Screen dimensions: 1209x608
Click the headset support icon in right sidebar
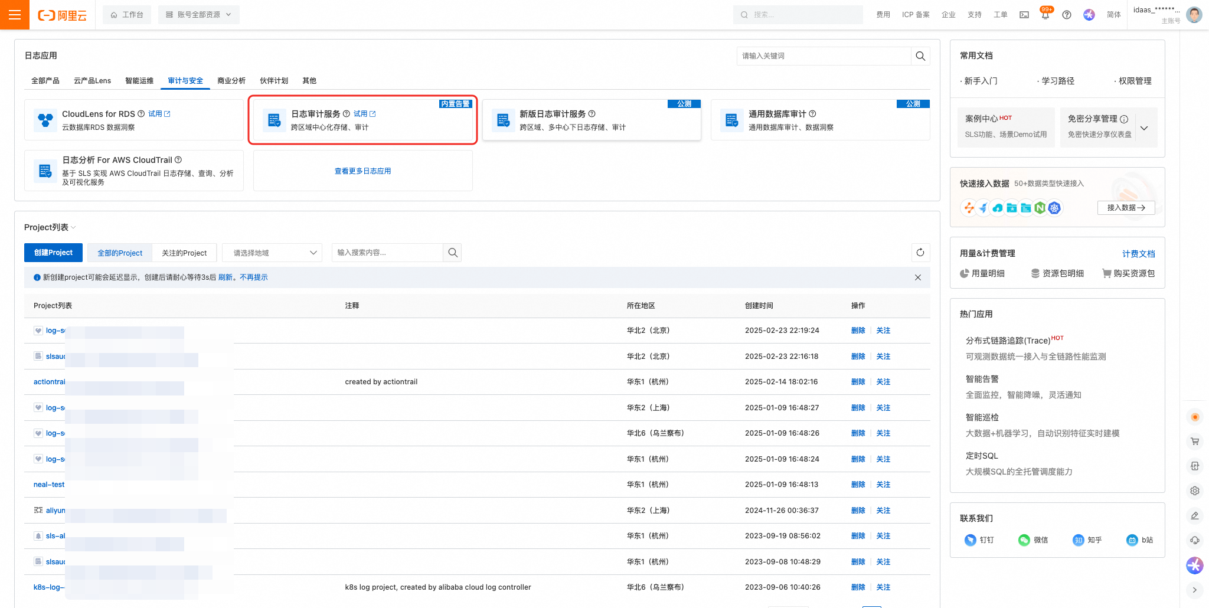(1195, 540)
